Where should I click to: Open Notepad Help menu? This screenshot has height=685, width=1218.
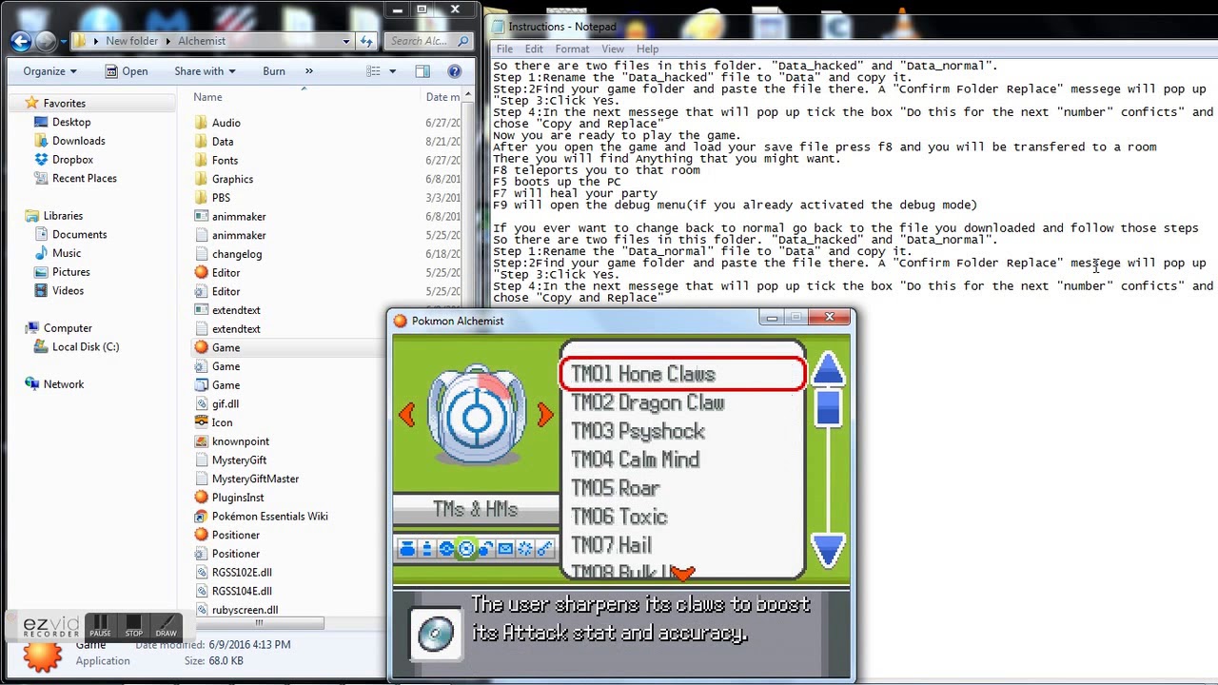click(x=647, y=49)
